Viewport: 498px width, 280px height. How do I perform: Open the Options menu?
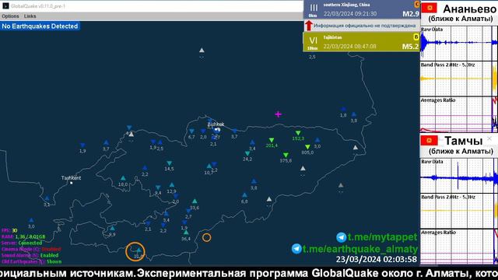pos(10,16)
